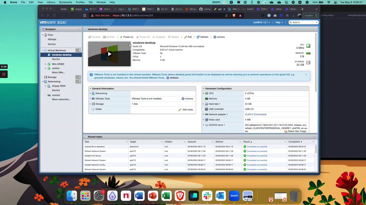This screenshot has height=205, width=366.
Task: Expand the CD/DVD drive 1 row
Action: coord(203,125)
